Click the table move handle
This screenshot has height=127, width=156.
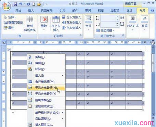click(x=9, y=50)
